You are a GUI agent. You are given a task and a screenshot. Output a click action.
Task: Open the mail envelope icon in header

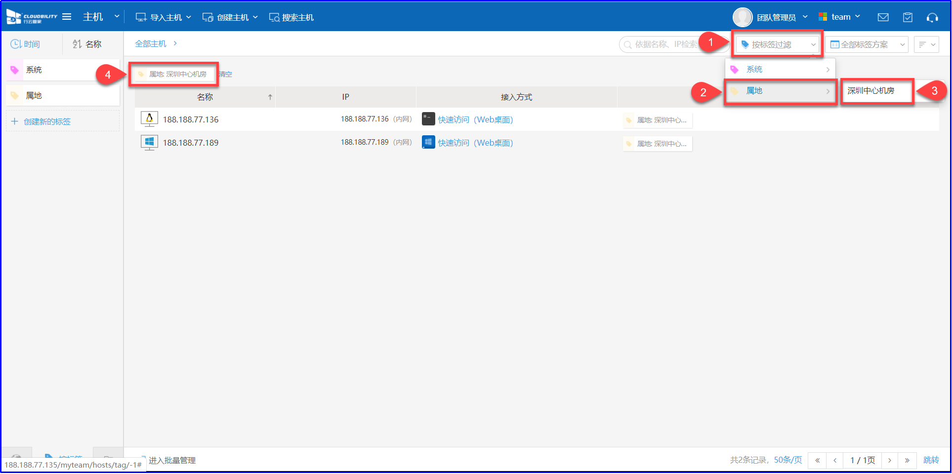[883, 17]
